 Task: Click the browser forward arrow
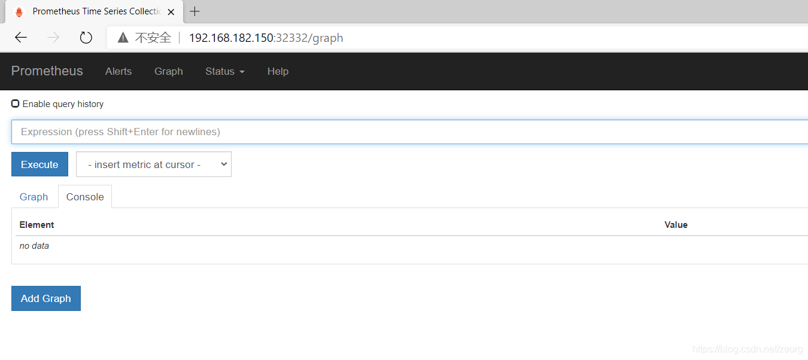53,38
